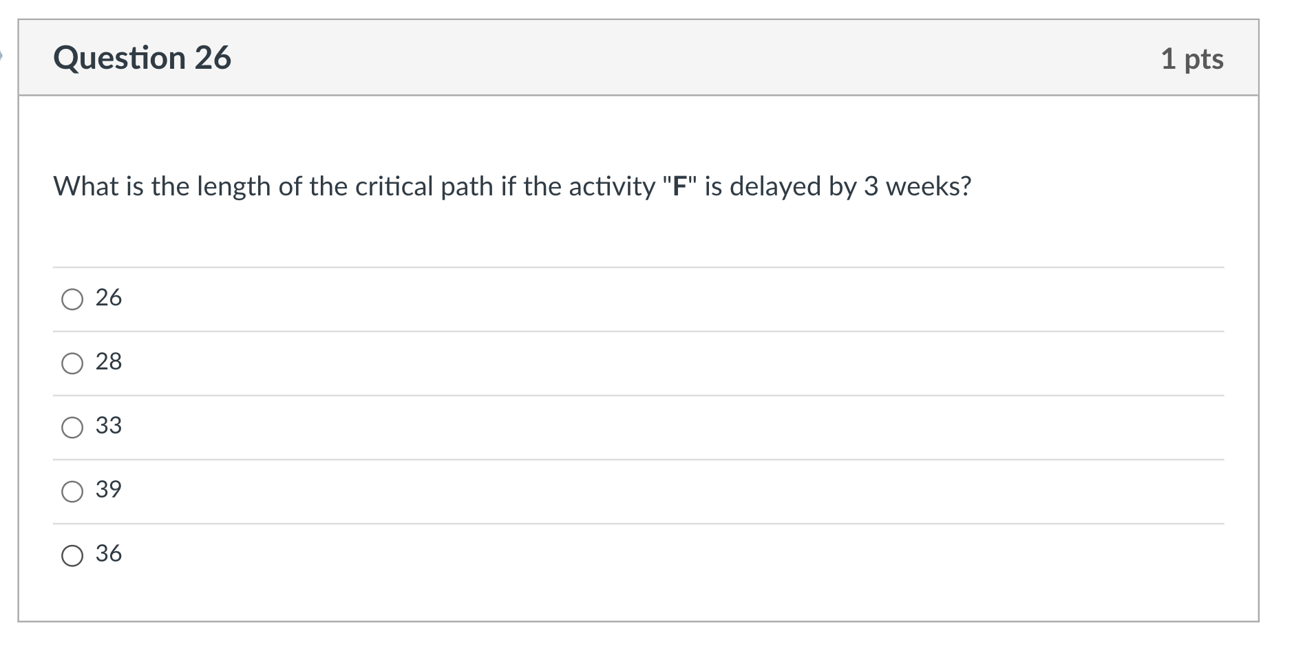This screenshot has height=646, width=1292.
Task: Click the answer label 26
Action: (x=109, y=297)
